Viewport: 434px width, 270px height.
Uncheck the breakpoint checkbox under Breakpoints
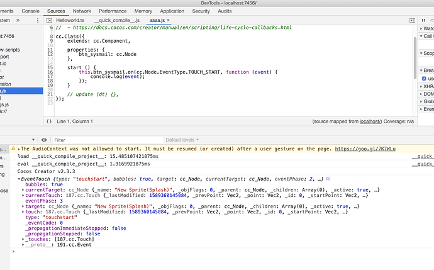point(424,79)
